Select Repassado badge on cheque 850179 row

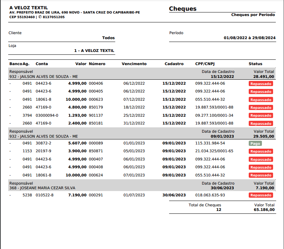coord(261,107)
